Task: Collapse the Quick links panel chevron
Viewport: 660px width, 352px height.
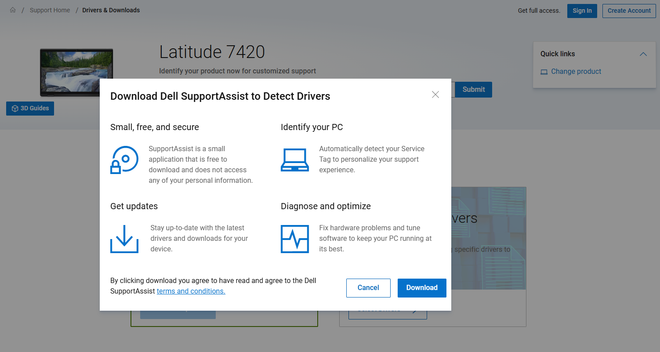Action: (643, 54)
